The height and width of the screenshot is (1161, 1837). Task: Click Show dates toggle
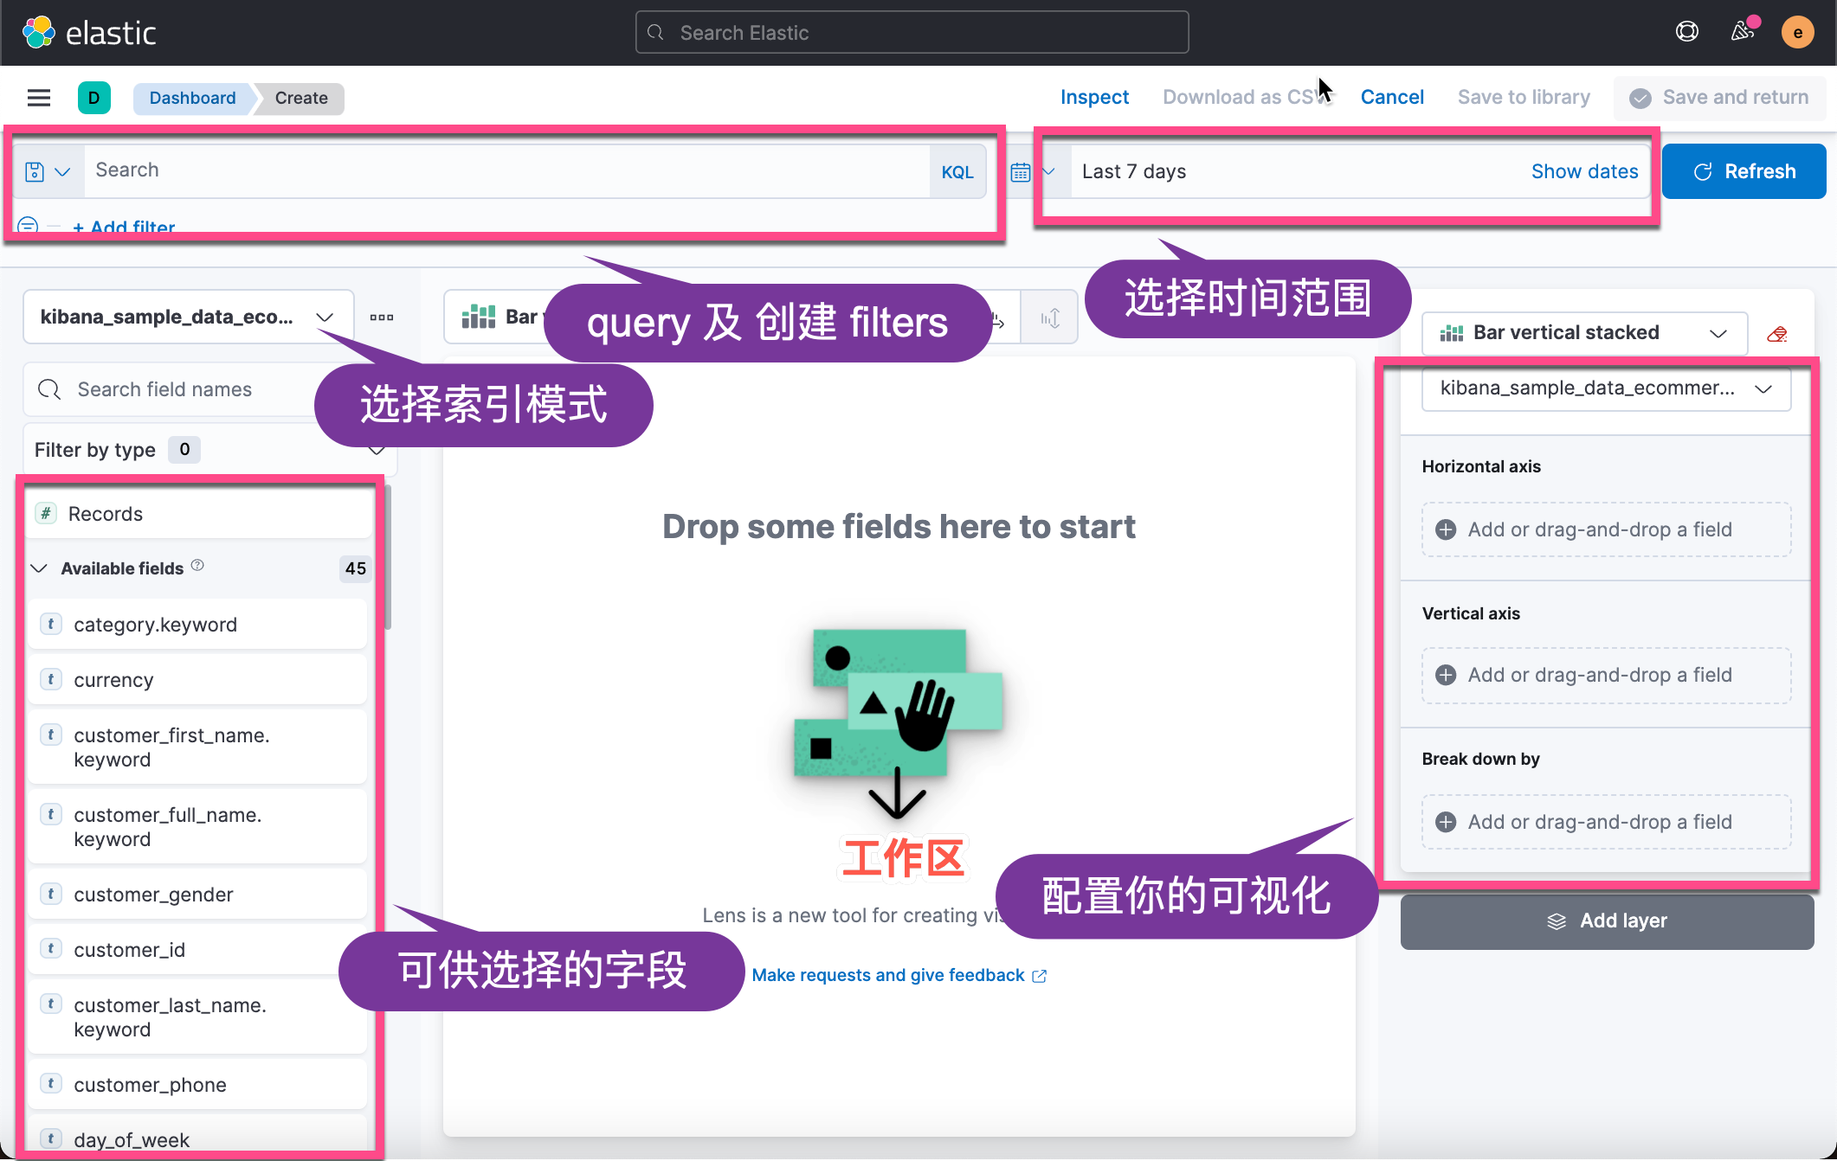pos(1583,171)
